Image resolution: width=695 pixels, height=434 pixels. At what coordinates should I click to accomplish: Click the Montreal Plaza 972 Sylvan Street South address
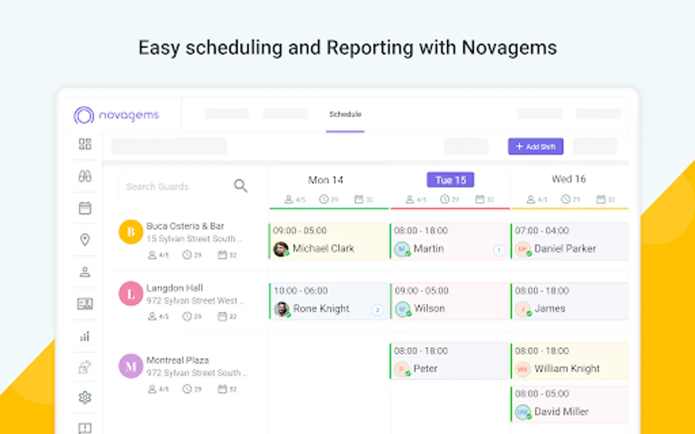[196, 373]
